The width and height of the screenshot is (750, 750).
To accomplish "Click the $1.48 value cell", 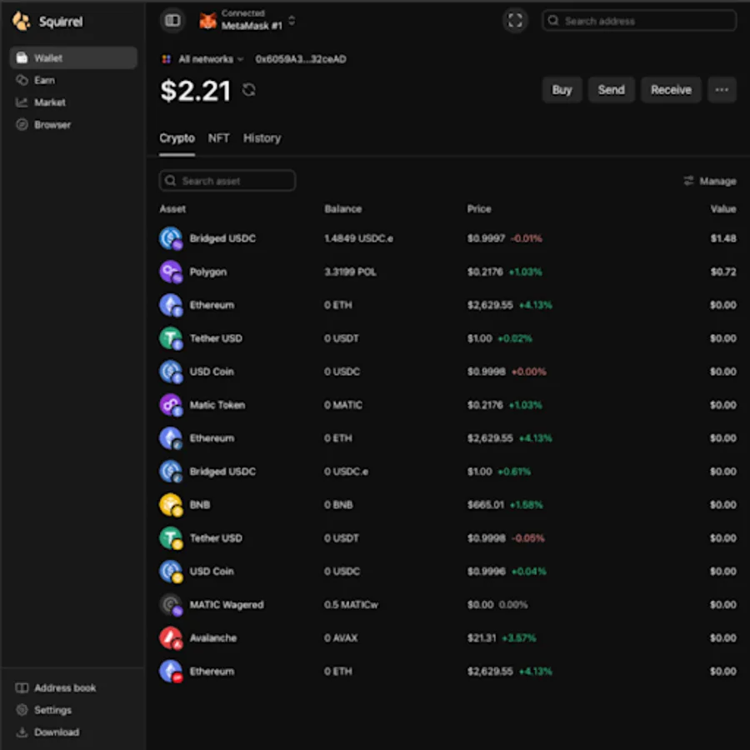I will [x=723, y=238].
